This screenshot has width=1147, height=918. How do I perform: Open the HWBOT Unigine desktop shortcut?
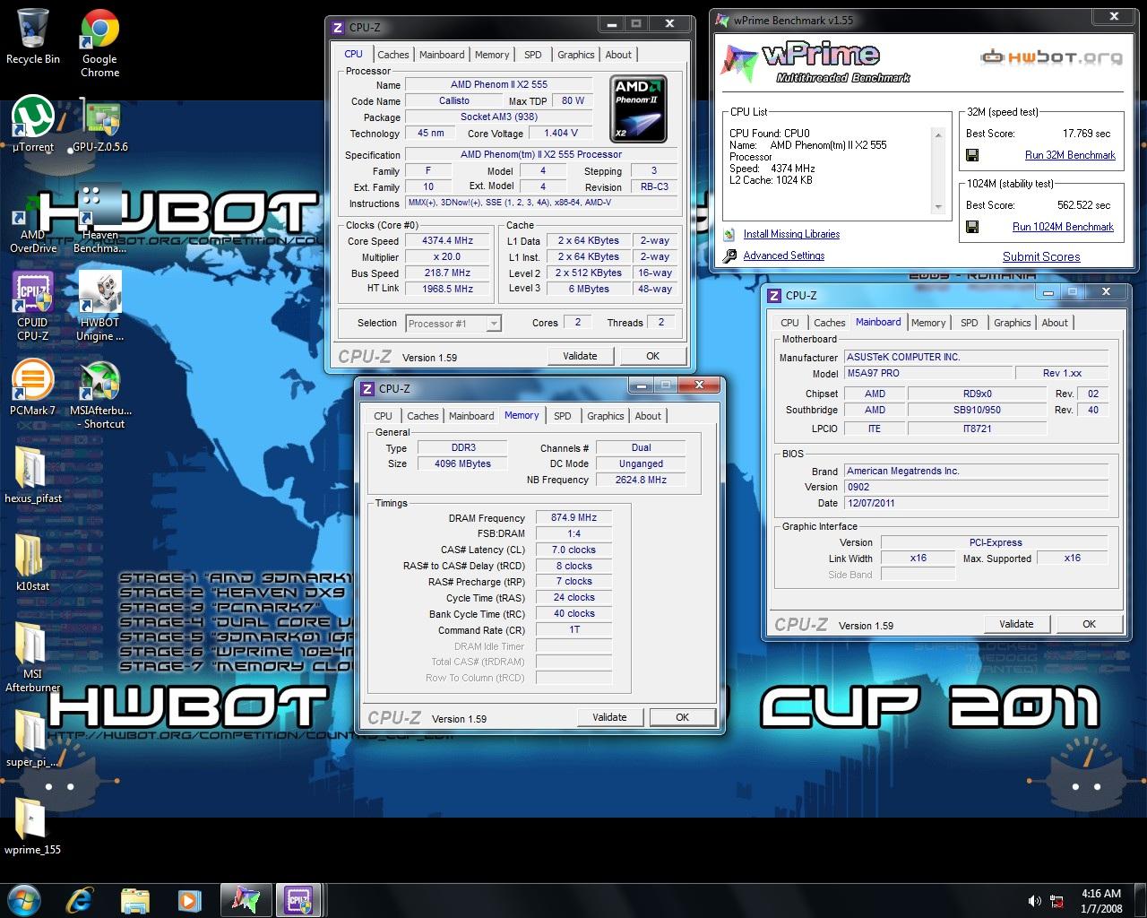pyautogui.click(x=99, y=307)
